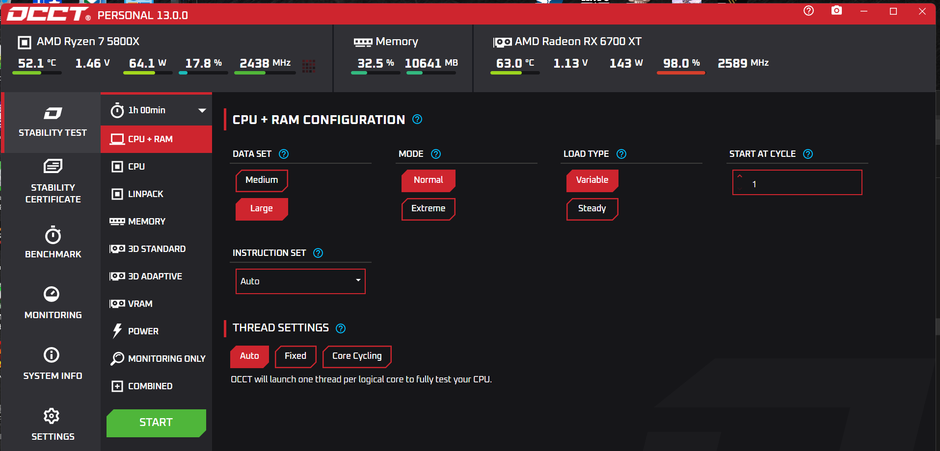Viewport: 940px width, 451px height.
Task: Show Mode help tooltip icon
Action: pos(436,154)
